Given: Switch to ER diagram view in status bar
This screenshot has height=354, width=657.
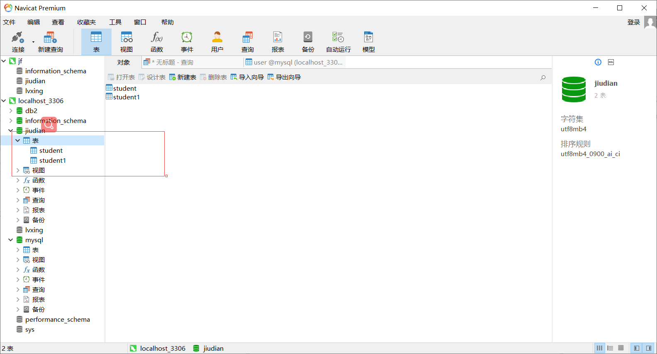Looking at the screenshot, I should coord(621,348).
